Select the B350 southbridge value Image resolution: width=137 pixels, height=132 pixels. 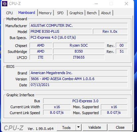(x=79, y=51)
